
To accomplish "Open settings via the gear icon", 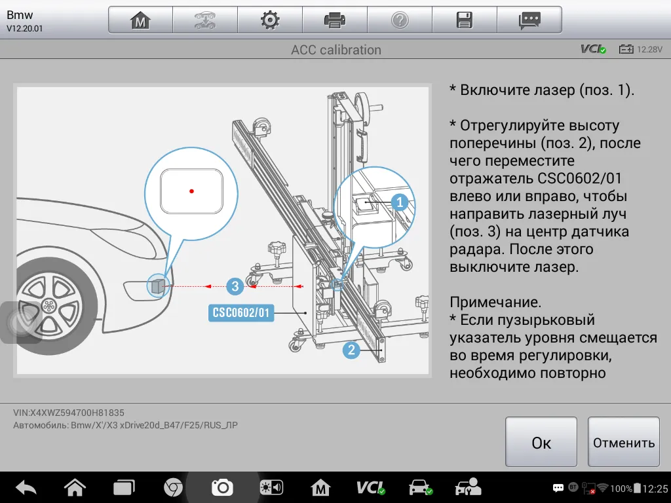I will (269, 20).
